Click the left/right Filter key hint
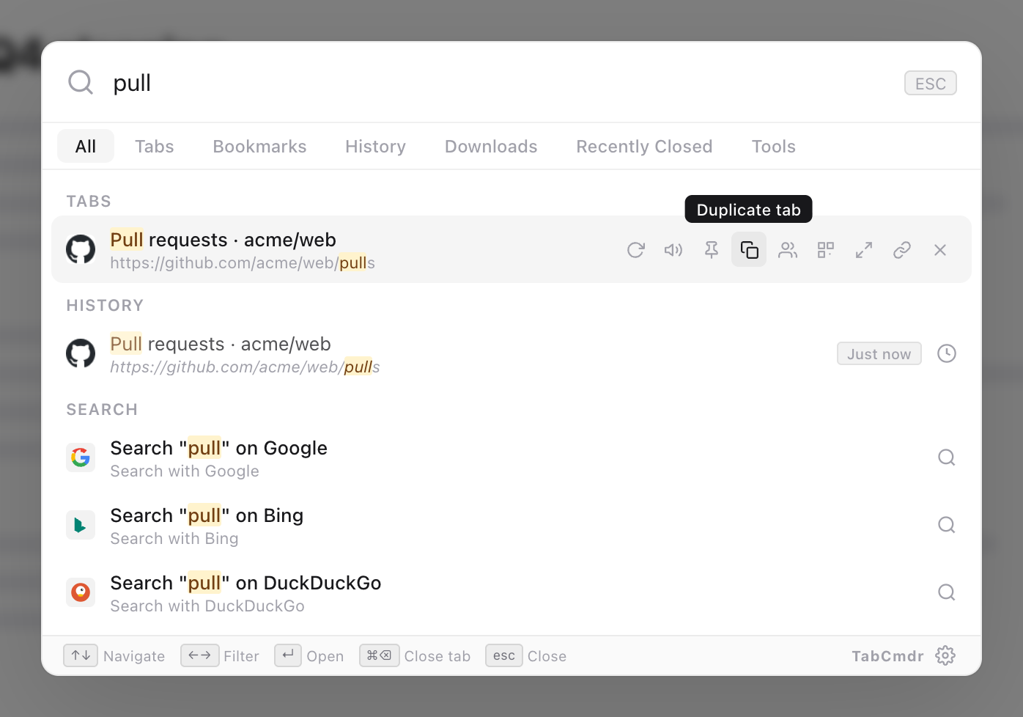 (199, 655)
